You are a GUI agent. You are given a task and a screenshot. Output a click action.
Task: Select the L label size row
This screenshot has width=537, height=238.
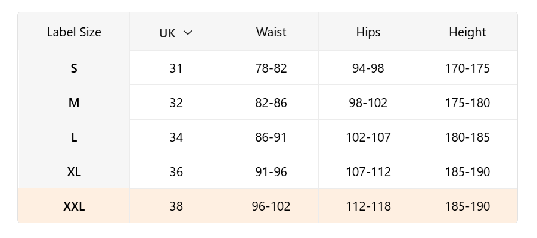click(x=74, y=137)
